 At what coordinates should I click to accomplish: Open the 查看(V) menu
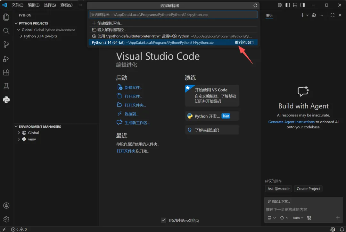point(66,5)
